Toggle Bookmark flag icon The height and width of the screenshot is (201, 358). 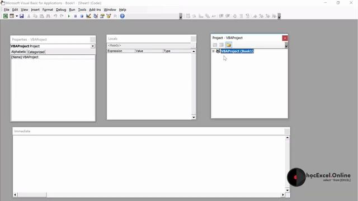pos(255,16)
